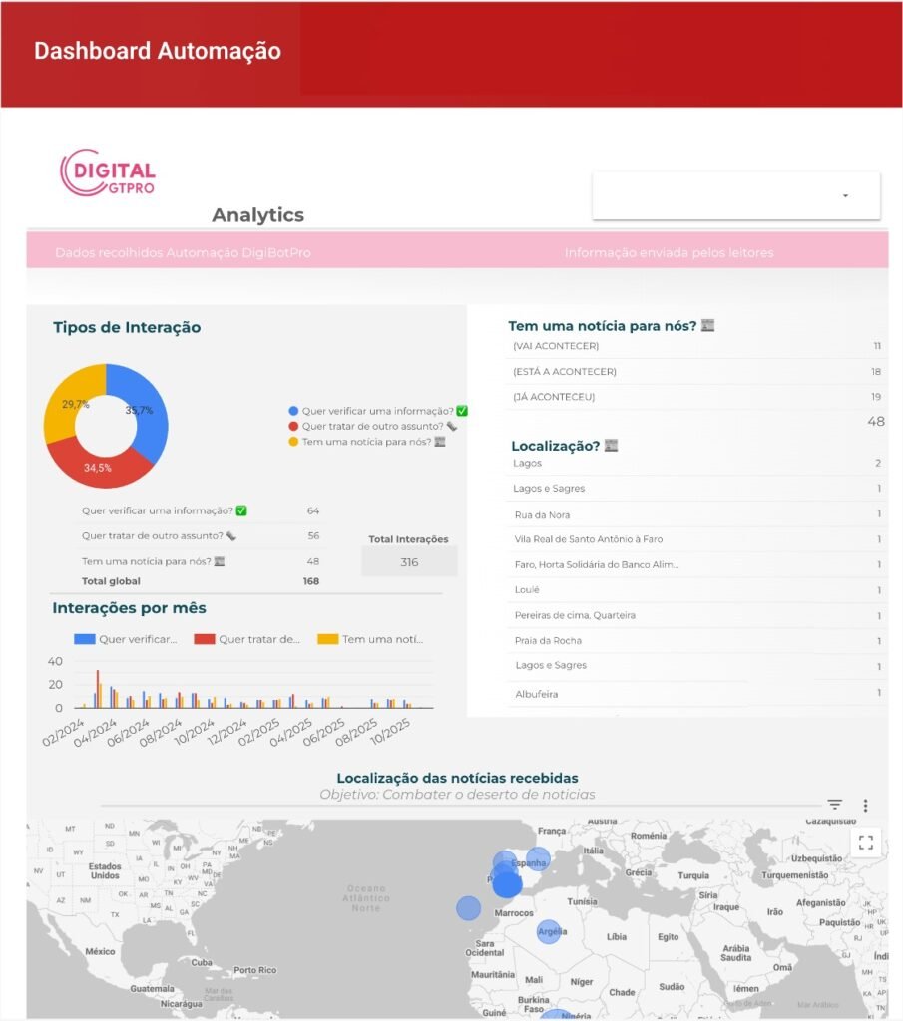Click the Digital GTPro logo
Image resolution: width=903 pixels, height=1021 pixels.
tap(108, 172)
